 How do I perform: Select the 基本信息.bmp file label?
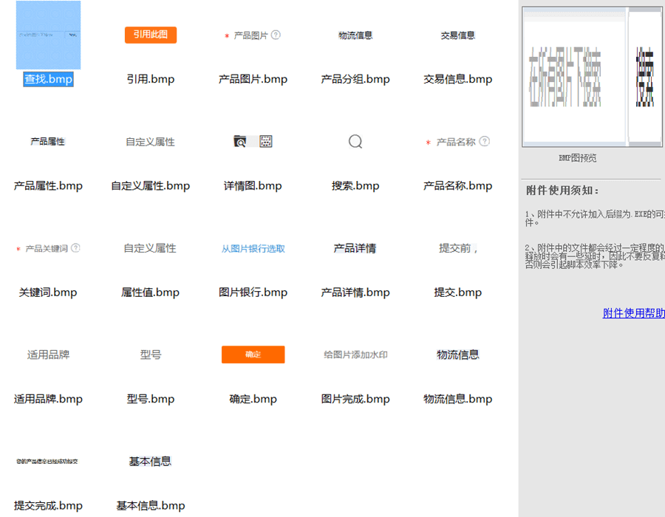pos(151,506)
